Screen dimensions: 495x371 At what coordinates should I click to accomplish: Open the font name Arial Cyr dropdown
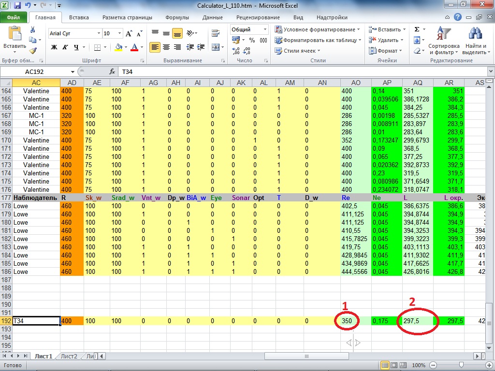(x=99, y=33)
